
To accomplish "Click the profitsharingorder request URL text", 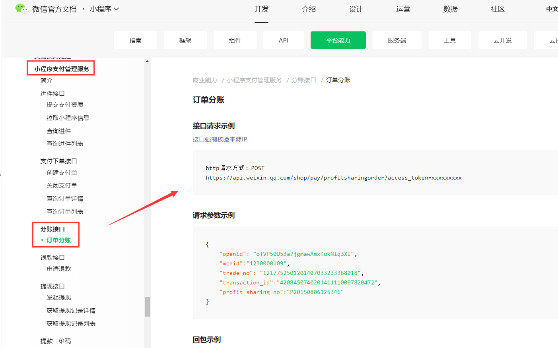I will click(x=334, y=178).
